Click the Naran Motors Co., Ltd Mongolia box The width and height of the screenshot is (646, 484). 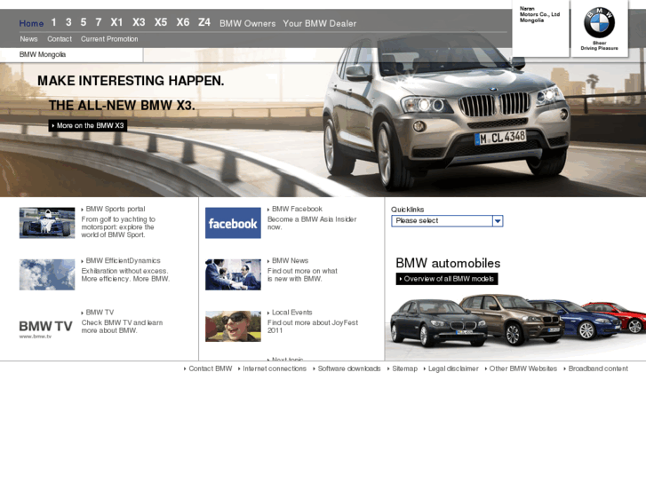pyautogui.click(x=540, y=28)
